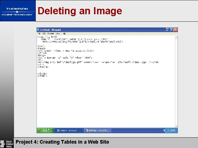The width and height of the screenshot is (198, 148).
Task: Click the title Bell Video New Releases line
Action: 65,51
